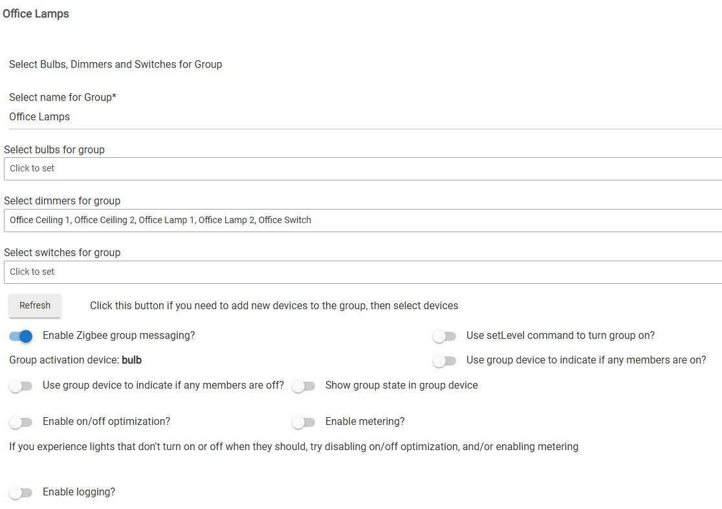Enable on/off optimization switch
This screenshot has width=722, height=509.
pos(21,422)
